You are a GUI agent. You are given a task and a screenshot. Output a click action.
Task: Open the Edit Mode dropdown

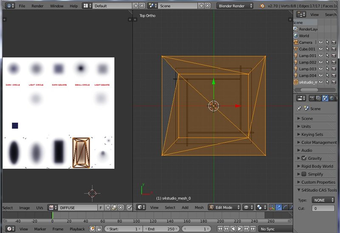click(224, 208)
